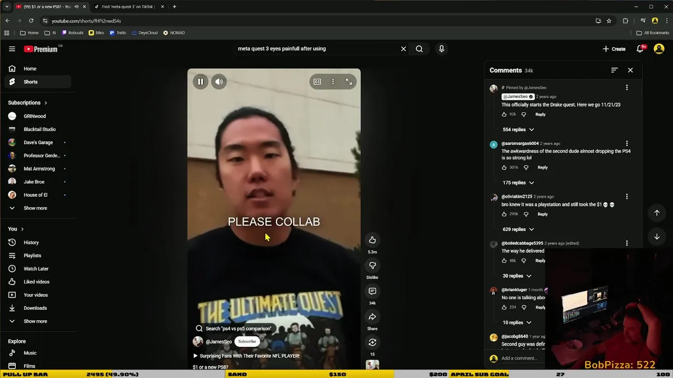Go to the next Short with down arrow
The height and width of the screenshot is (378, 673).
click(657, 237)
